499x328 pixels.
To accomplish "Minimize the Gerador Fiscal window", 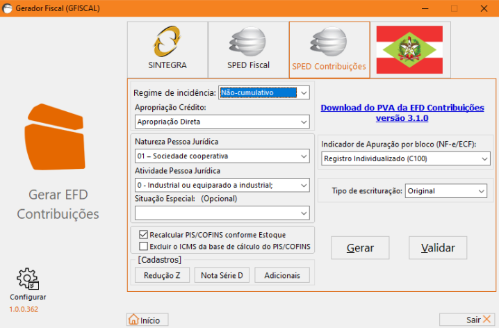I will pyautogui.click(x=425, y=8).
